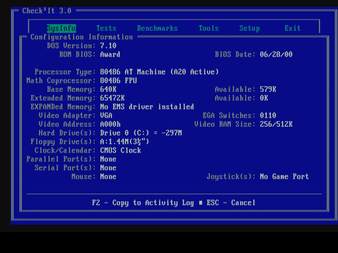Click the Floppy Drive(s) label
Image resolution: width=338 pixels, height=253 pixels.
[63, 142]
